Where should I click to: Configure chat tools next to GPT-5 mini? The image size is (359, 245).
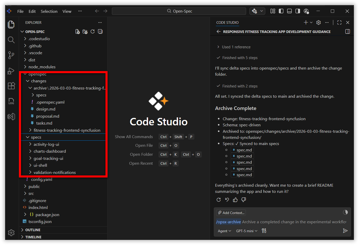[x=264, y=231]
